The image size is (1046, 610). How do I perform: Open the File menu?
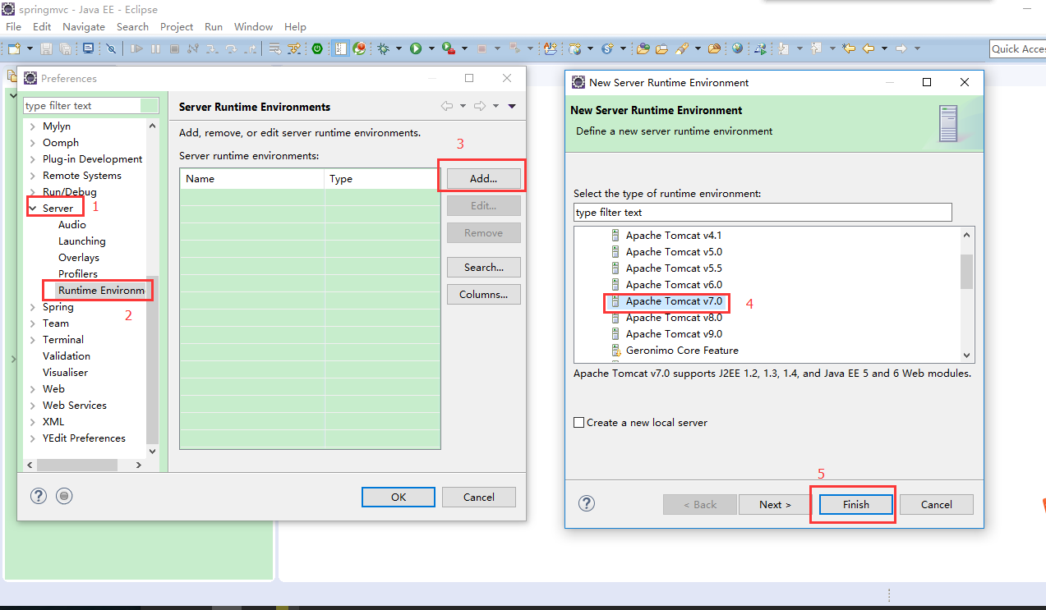pyautogui.click(x=13, y=26)
